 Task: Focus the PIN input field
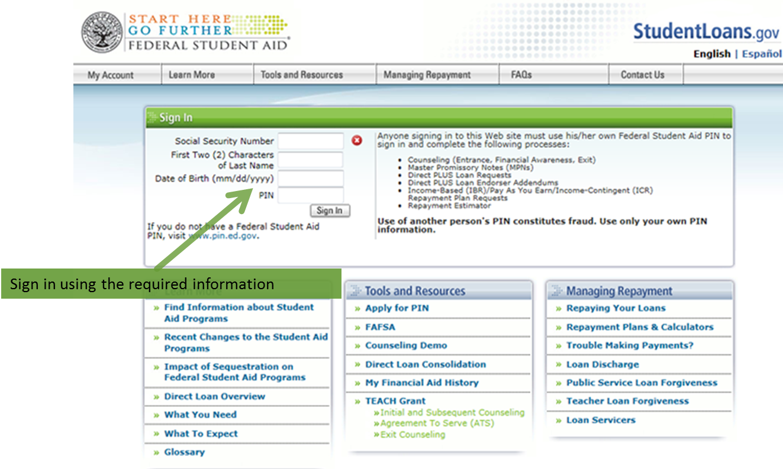pyautogui.click(x=311, y=195)
